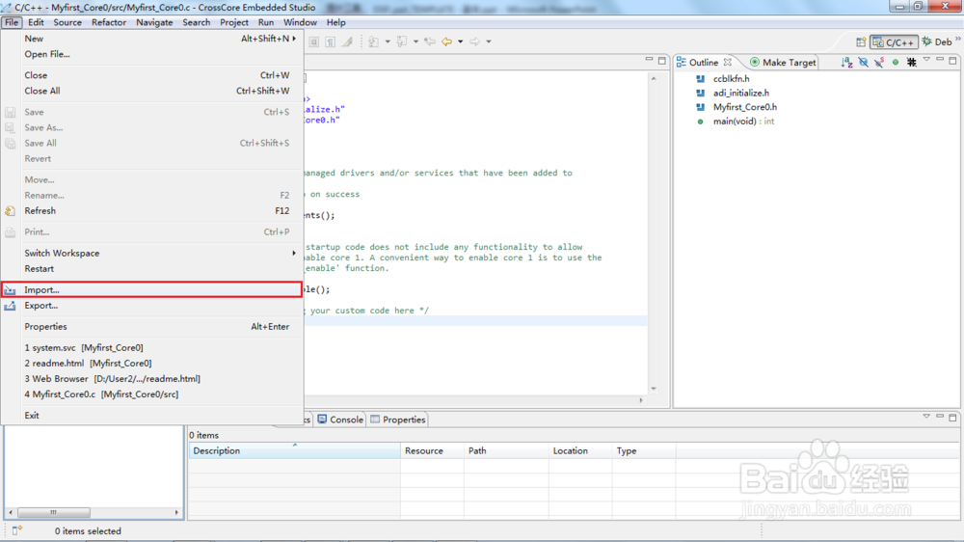Toggle alphabetical Sort in Outline toolbar
The width and height of the screenshot is (964, 542).
[847, 62]
